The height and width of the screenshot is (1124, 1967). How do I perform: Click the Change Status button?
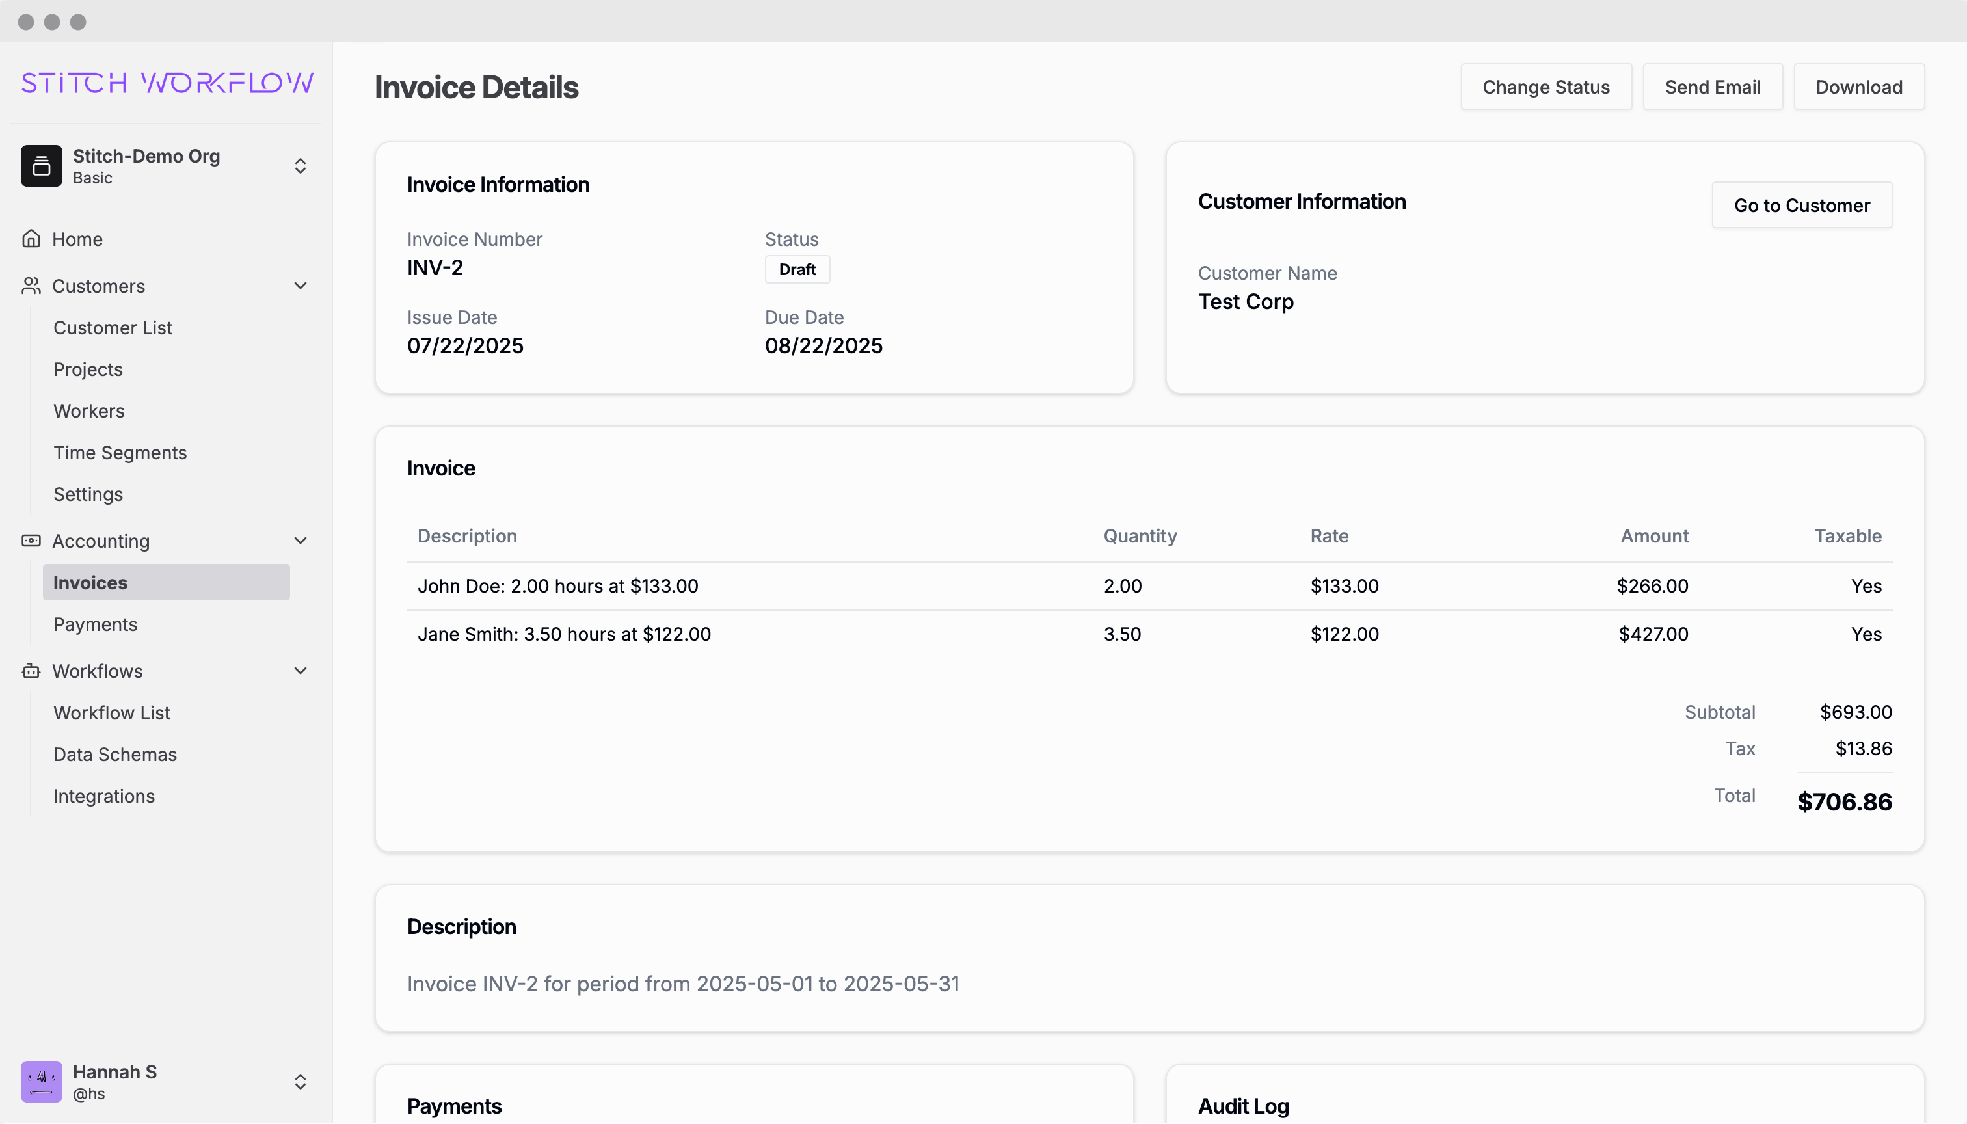click(1545, 87)
